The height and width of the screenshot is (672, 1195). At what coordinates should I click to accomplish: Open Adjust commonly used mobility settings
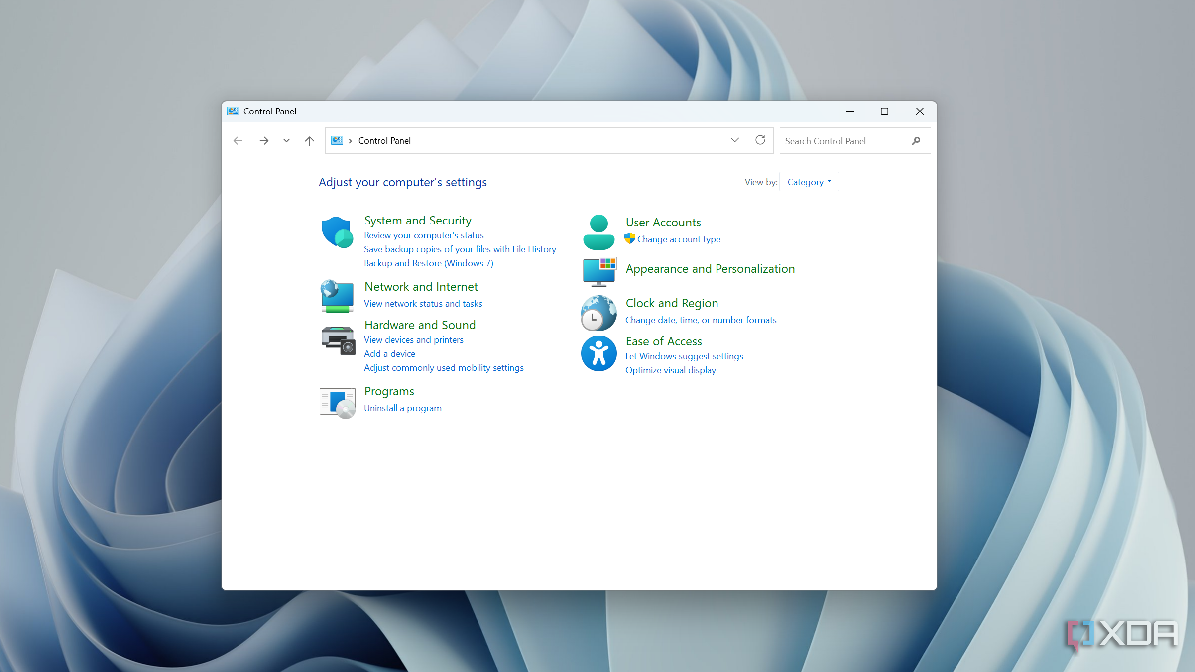click(x=444, y=368)
